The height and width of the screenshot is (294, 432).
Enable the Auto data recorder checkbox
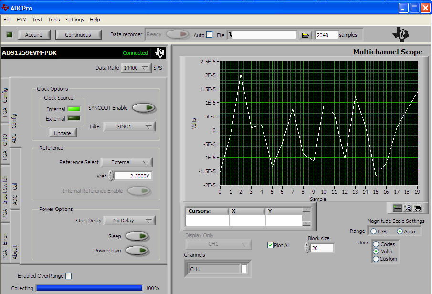(210, 35)
